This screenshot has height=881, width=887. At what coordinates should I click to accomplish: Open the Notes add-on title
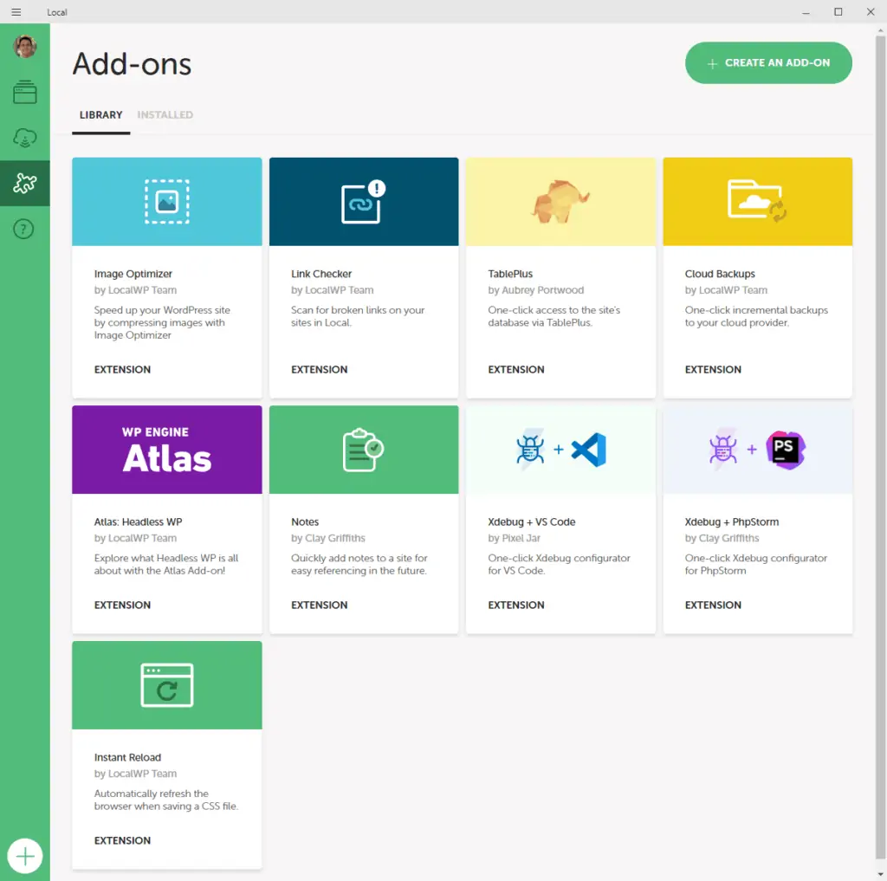(x=305, y=521)
